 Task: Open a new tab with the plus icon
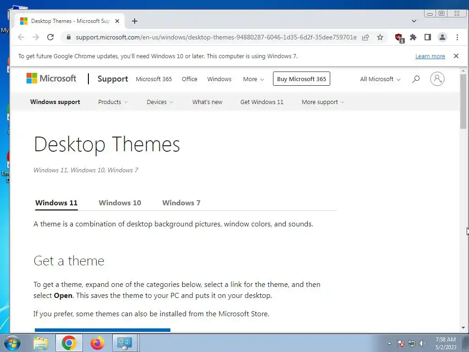click(135, 21)
